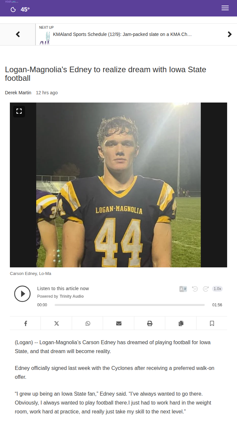Share the article on Facebook
The height and width of the screenshot is (422, 237).
(x=25, y=323)
